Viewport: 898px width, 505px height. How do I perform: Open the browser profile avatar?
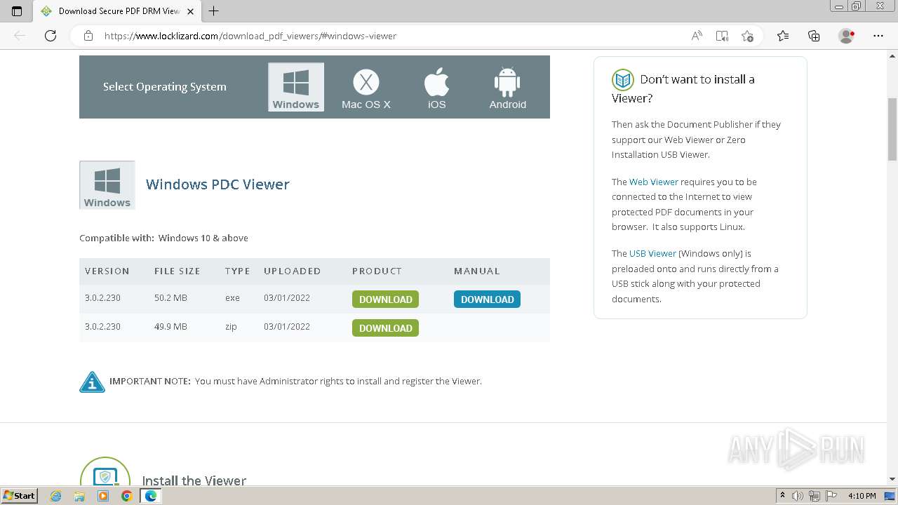(x=846, y=36)
